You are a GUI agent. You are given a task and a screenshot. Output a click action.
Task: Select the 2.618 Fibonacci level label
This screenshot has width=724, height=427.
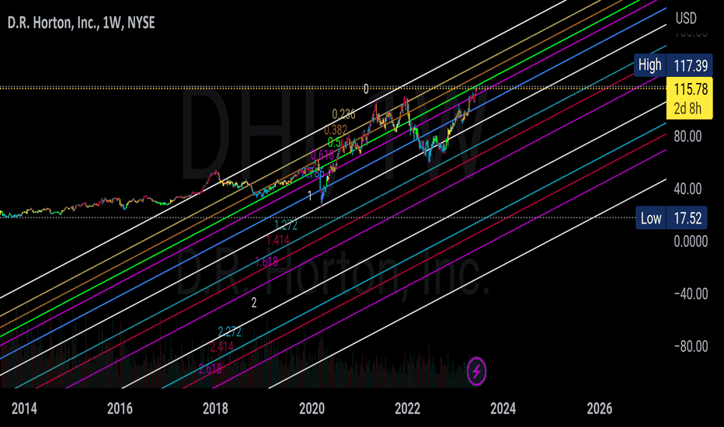(x=210, y=369)
